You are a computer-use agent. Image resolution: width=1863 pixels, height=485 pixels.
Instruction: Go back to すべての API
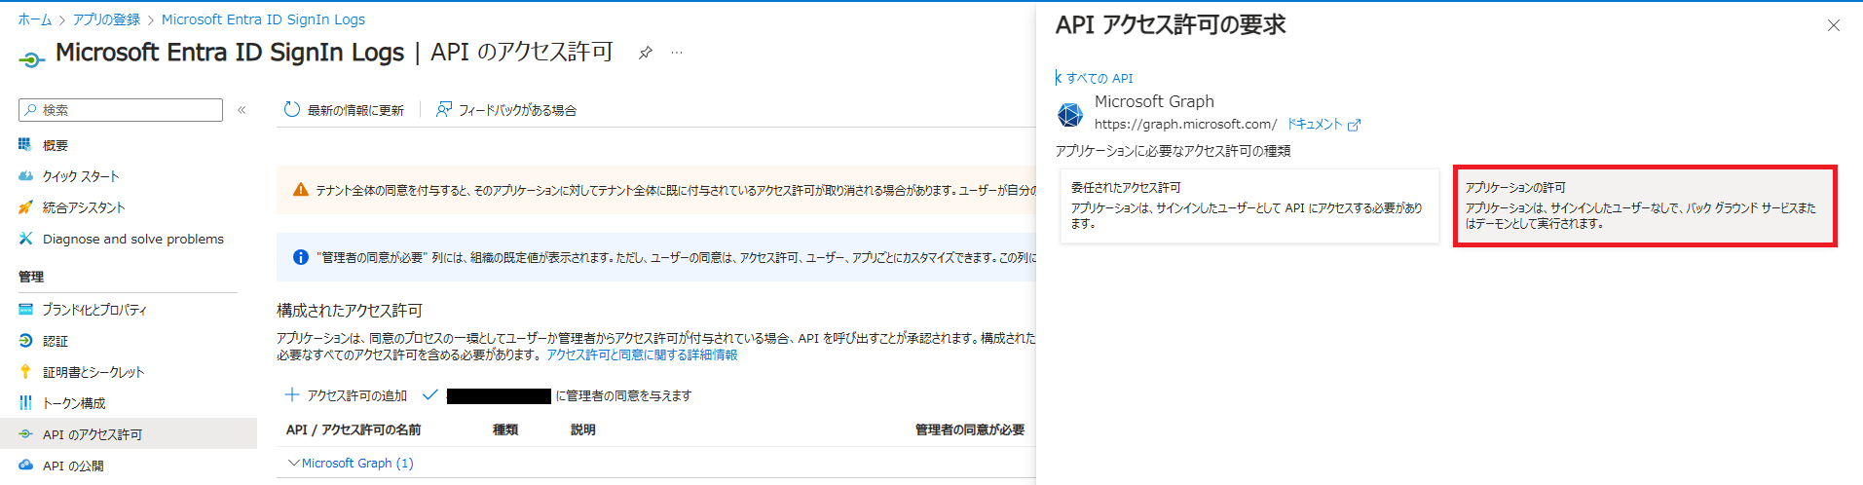pos(1099,78)
